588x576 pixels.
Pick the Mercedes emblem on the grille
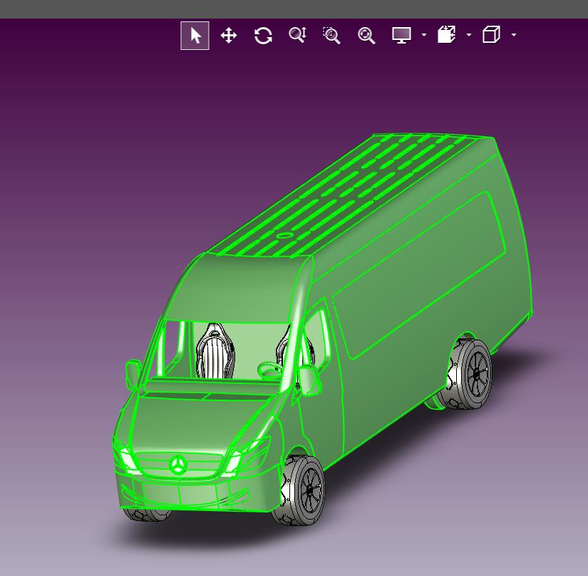(x=178, y=465)
